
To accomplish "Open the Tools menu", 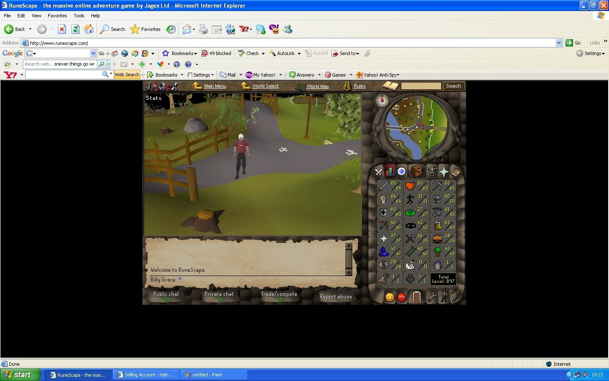I will [79, 16].
